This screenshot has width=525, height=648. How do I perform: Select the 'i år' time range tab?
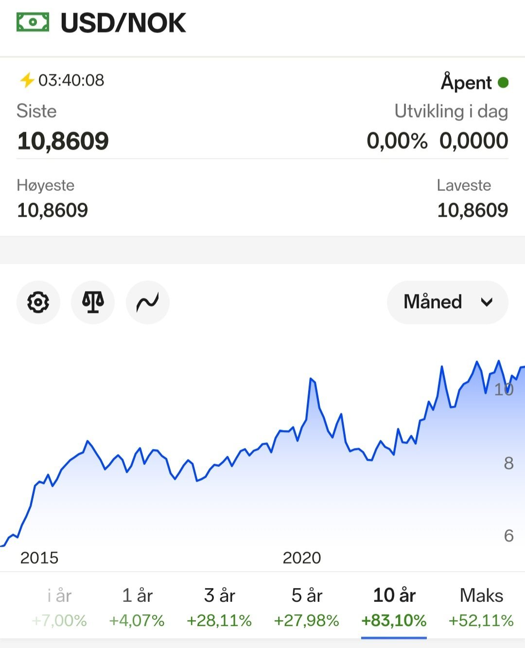pos(59,607)
